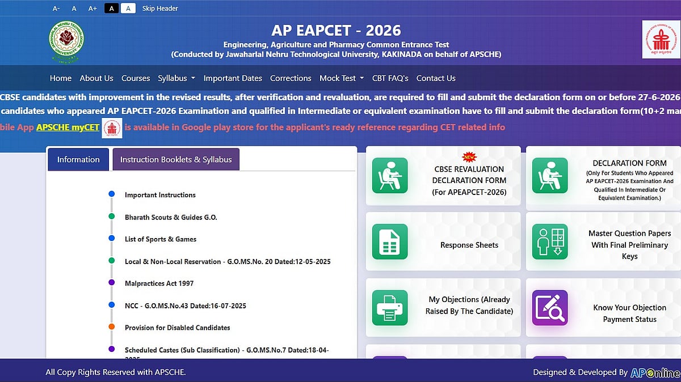
Task: Click the blue dot beside Important Instructions
Action: tap(112, 194)
